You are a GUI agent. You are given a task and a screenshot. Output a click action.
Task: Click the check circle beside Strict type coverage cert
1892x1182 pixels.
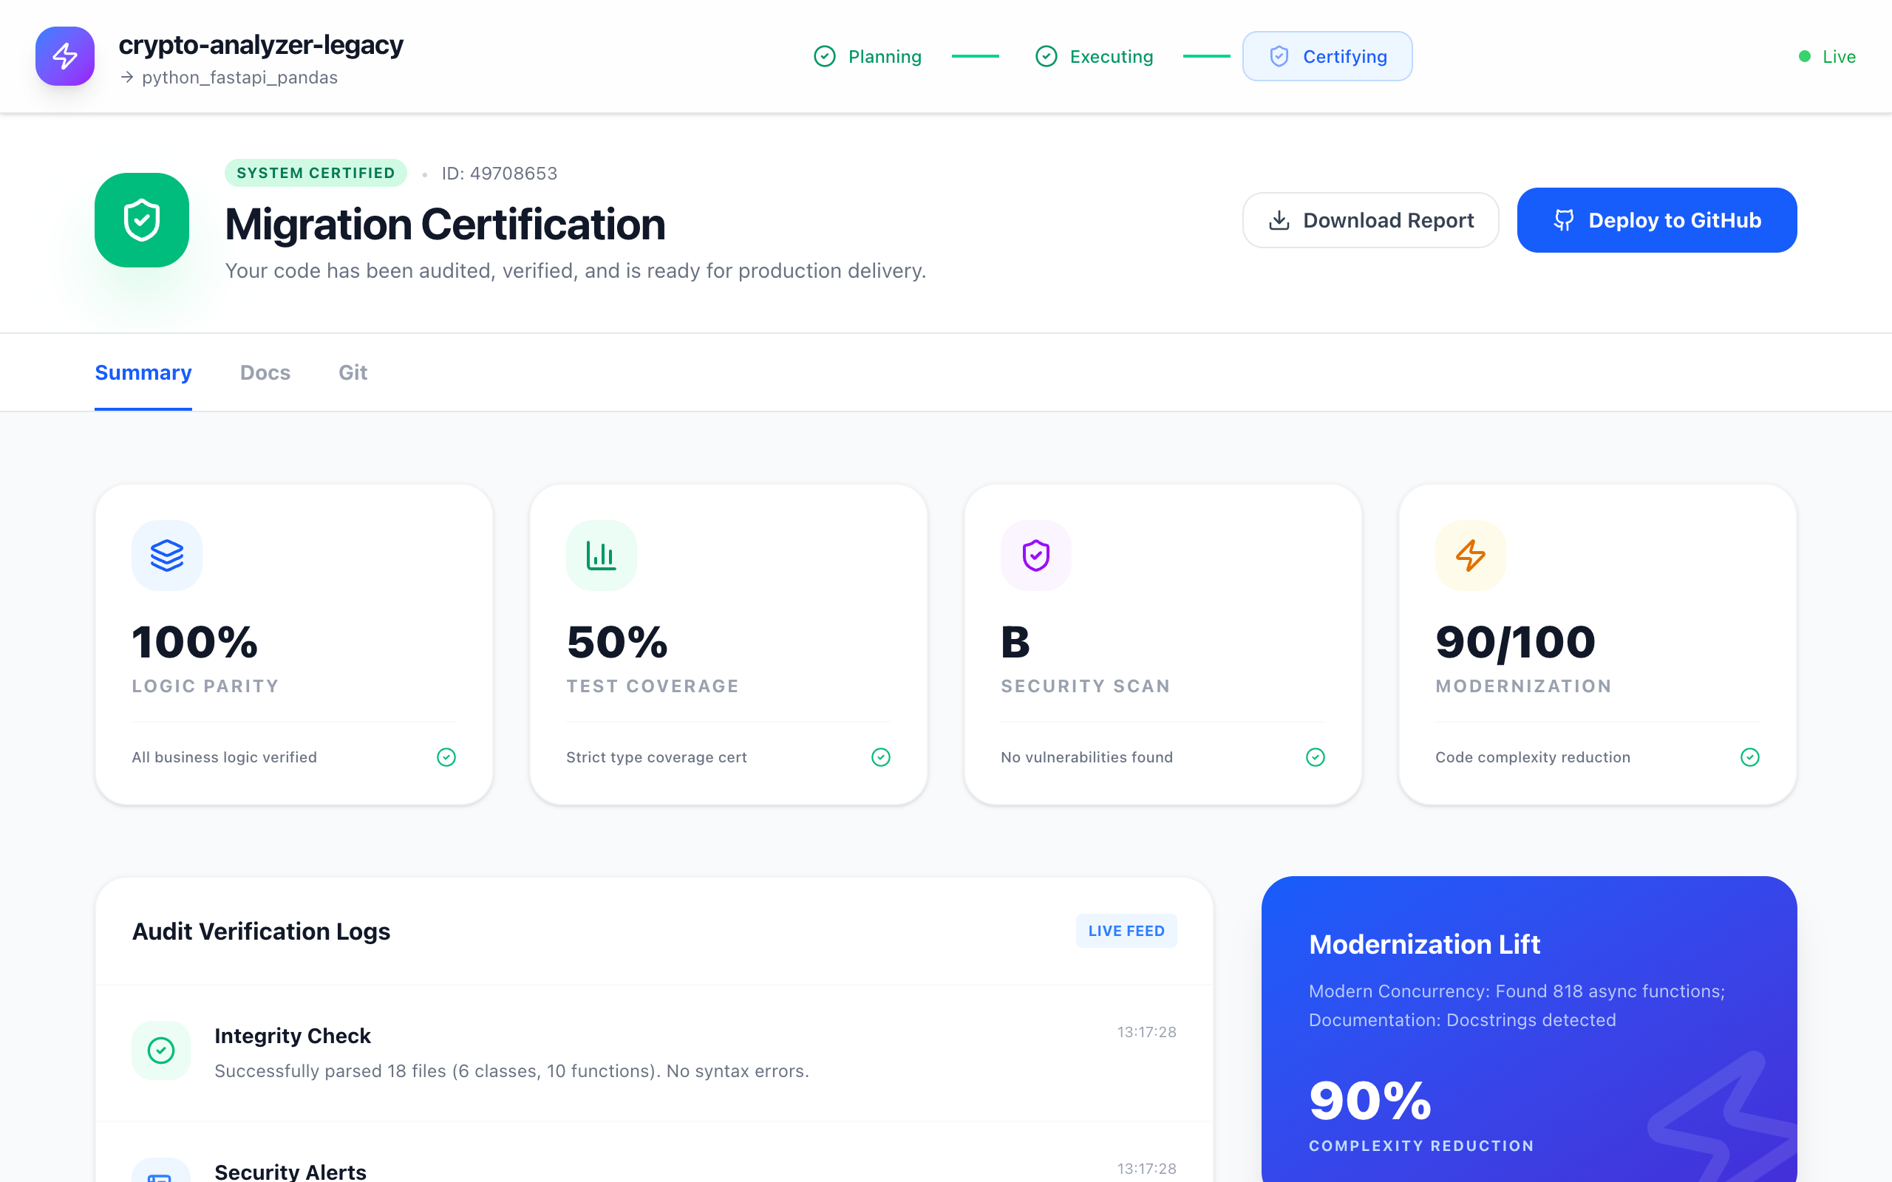click(x=880, y=756)
